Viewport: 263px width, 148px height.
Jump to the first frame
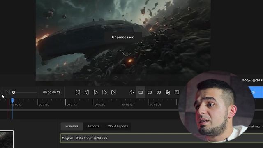(78, 92)
